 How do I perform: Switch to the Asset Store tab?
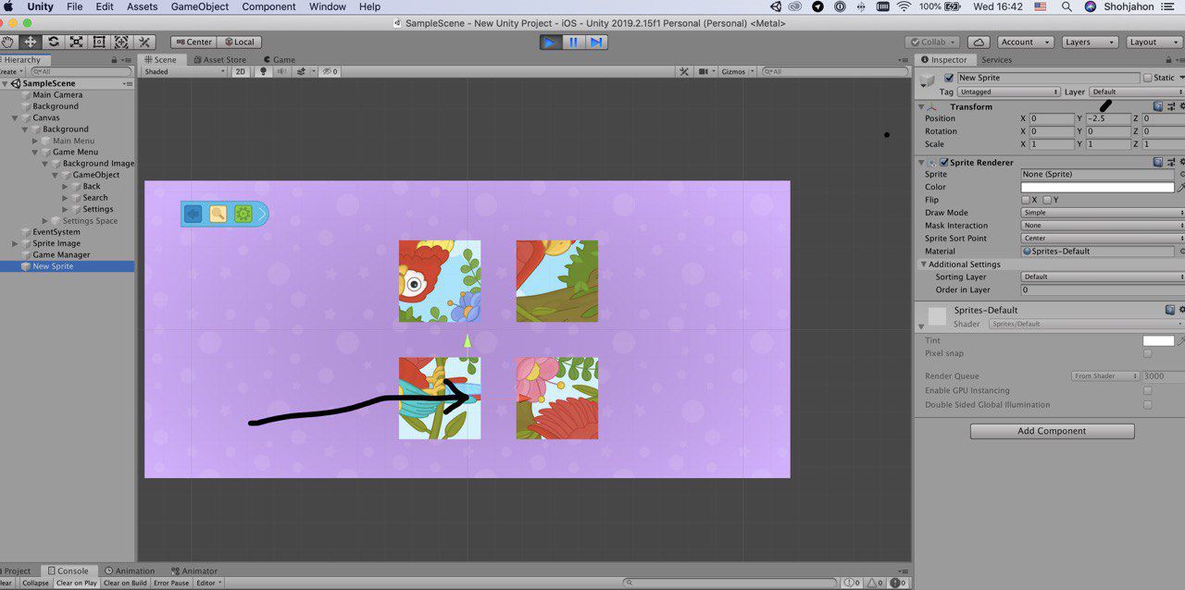pyautogui.click(x=219, y=59)
